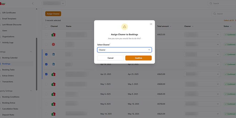Screen dimensions: 236x118
Task: Click Confirmed status badge in first row
Action: coord(230,35)
